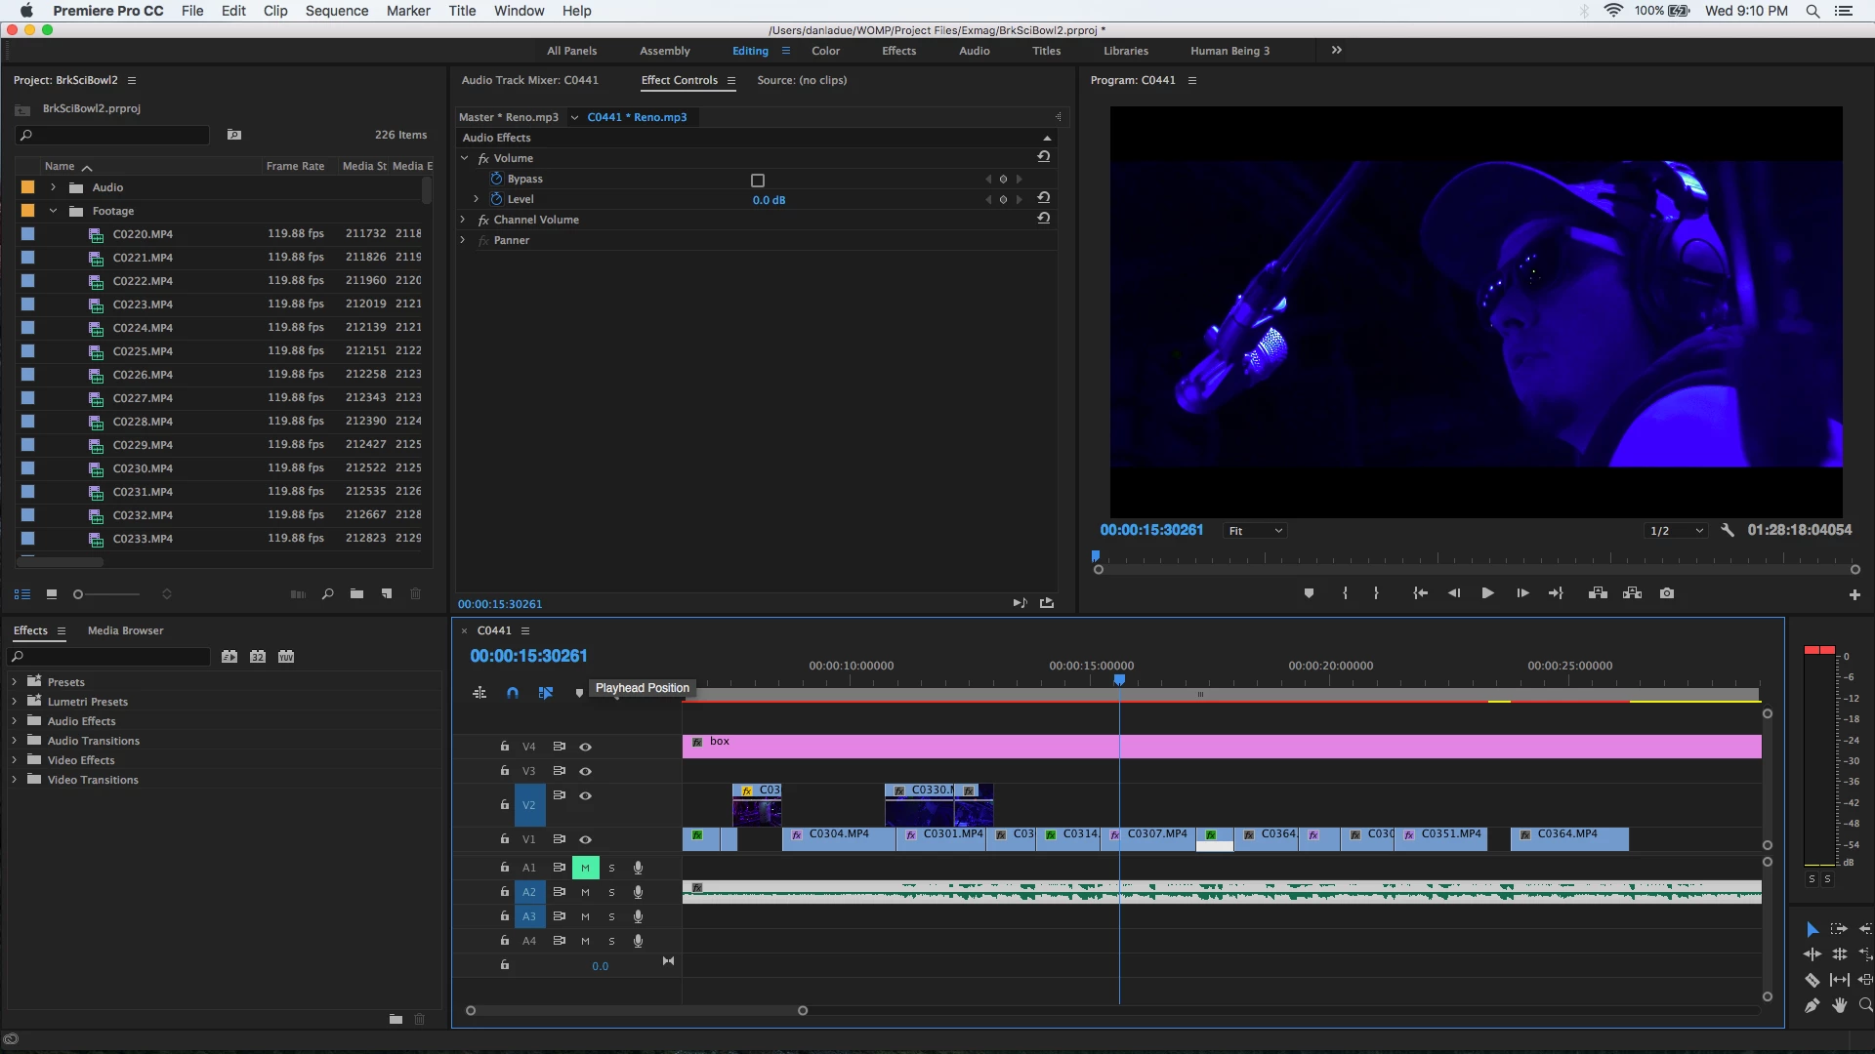Open Program monitor Settings wrench
The width and height of the screenshot is (1875, 1054).
[x=1727, y=530]
